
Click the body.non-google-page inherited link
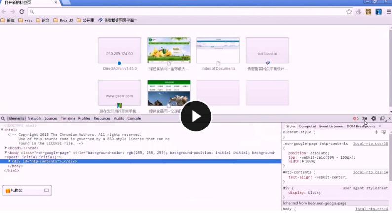327,203
